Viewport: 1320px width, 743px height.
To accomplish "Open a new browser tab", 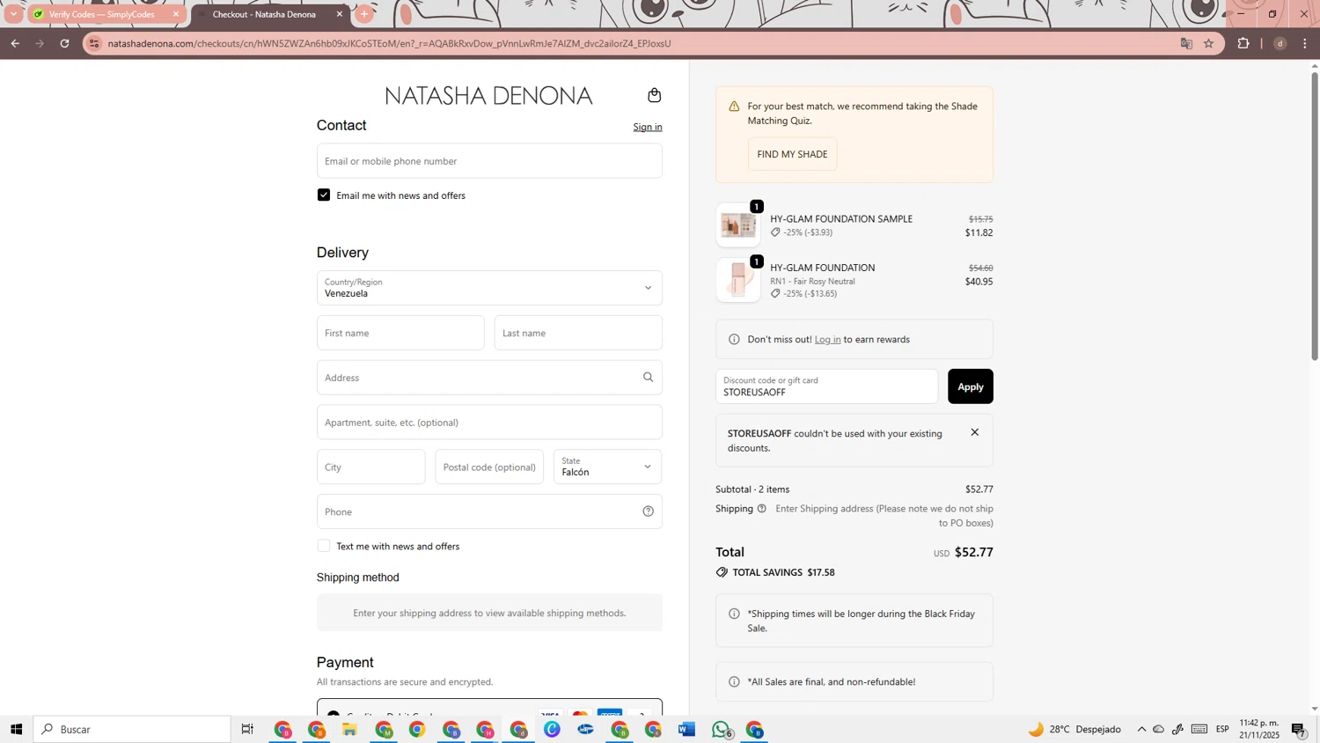I will point(364,14).
